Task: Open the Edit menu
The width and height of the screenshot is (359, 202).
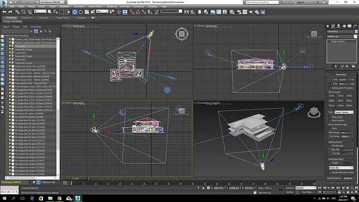Action: pos(12,7)
